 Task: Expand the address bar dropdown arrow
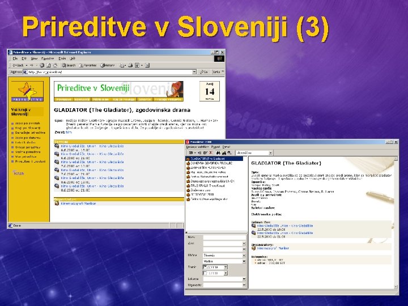click(194, 72)
